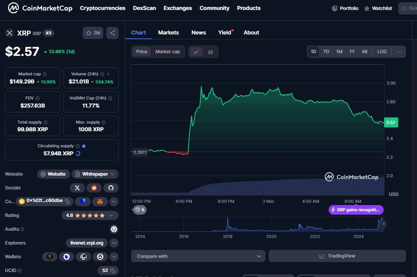Open the Reddit social link
Viewport: 417px width, 277px height.
pos(94,188)
